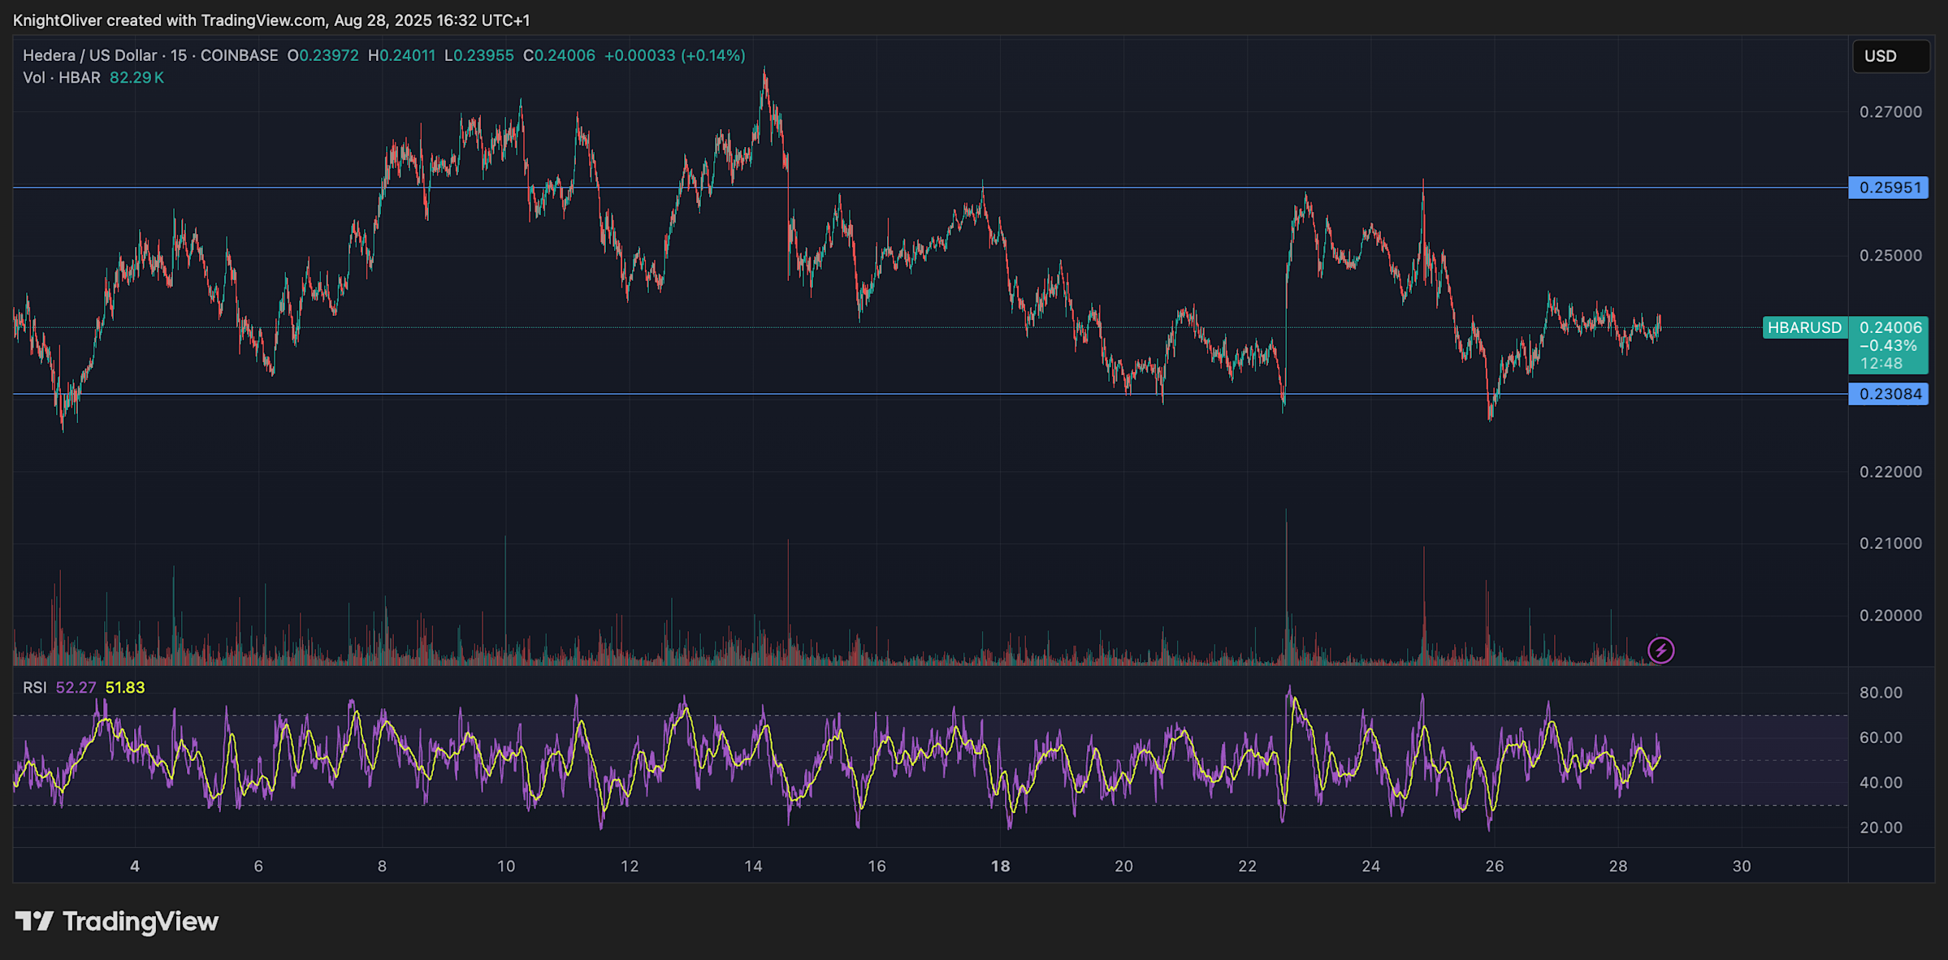Image resolution: width=1948 pixels, height=960 pixels.
Task: Click the purple lightning bolt icon
Action: tap(1660, 651)
